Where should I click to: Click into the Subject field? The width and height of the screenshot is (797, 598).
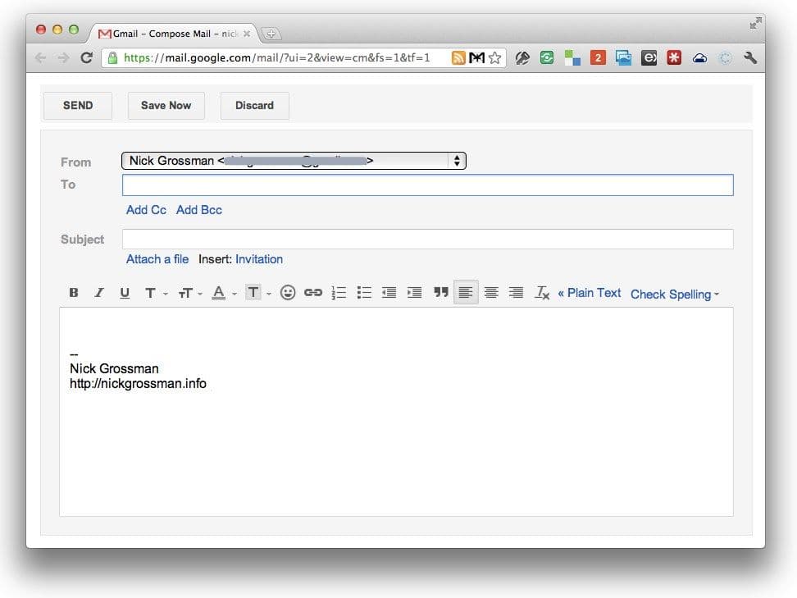[x=427, y=239]
